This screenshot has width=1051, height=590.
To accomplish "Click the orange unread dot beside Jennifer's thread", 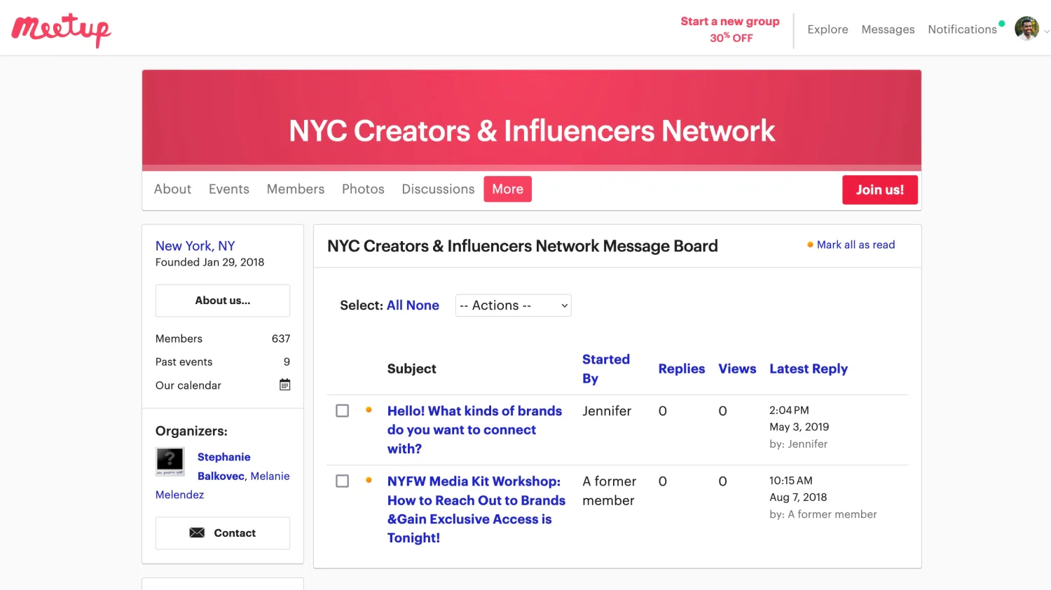I will click(x=369, y=410).
